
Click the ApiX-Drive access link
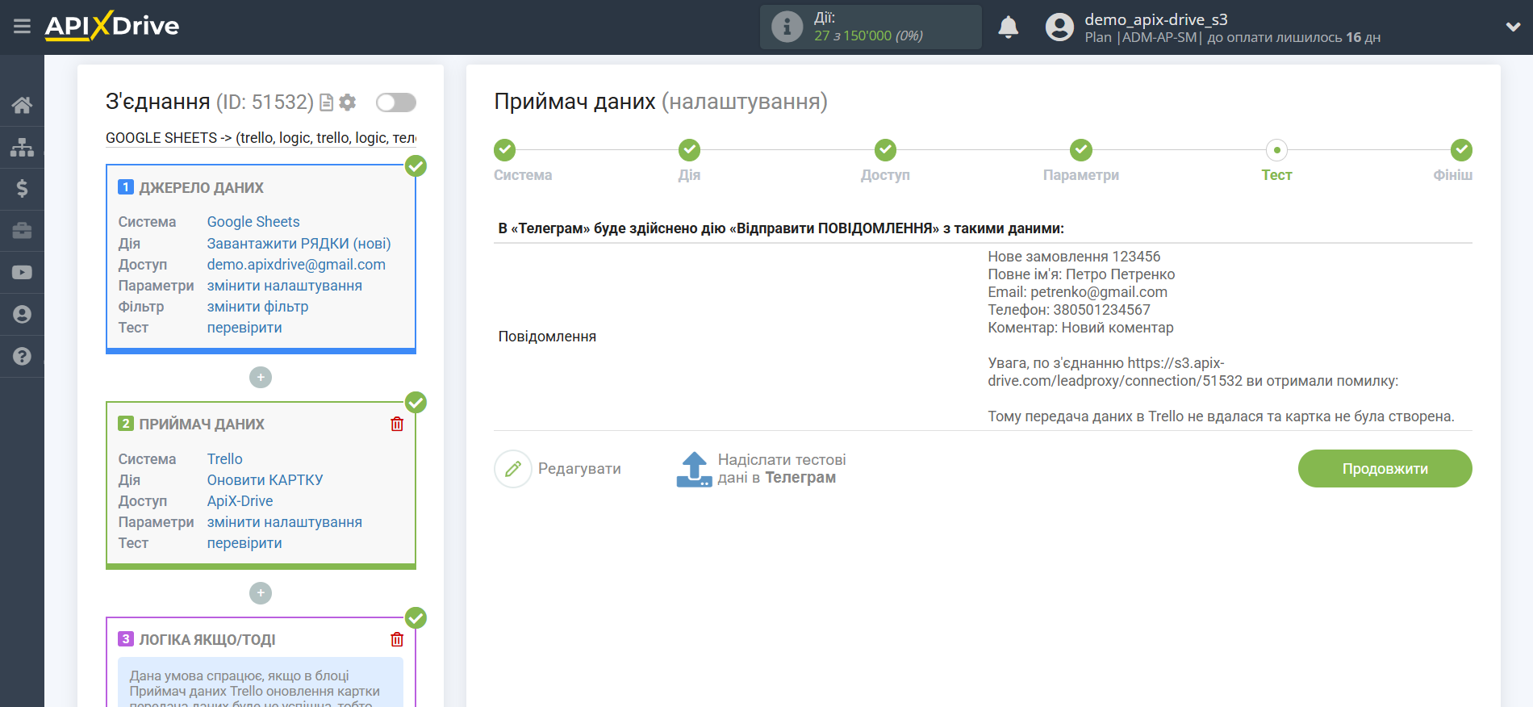240,501
